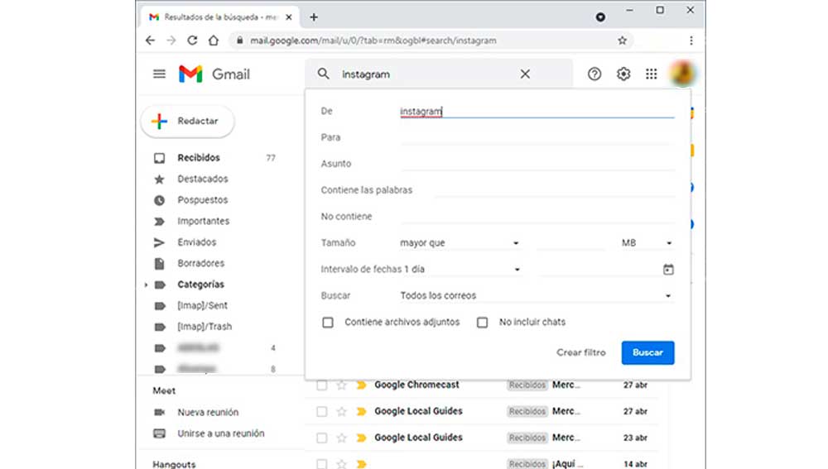Star the Google Chromecast email
828x469 pixels.
point(342,385)
